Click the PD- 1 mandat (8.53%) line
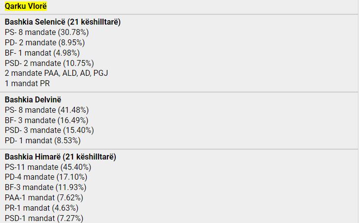This screenshot has height=223, width=359. pyautogui.click(x=42, y=141)
